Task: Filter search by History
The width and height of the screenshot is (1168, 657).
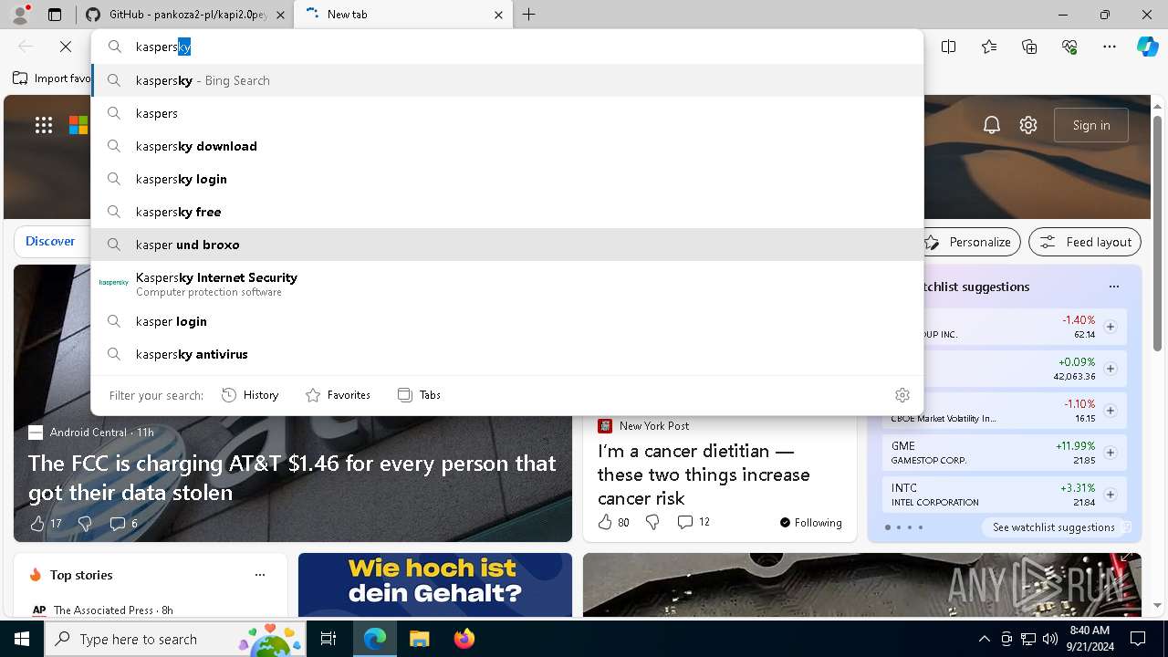Action: 250,395
